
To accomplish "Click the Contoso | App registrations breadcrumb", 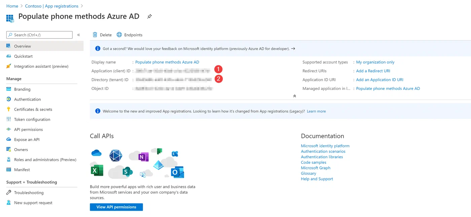I will point(52,6).
